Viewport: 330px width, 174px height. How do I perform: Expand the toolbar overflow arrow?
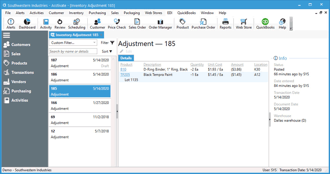291,29
